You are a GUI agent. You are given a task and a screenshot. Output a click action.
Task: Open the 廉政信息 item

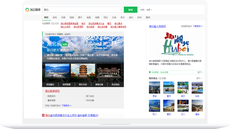pyautogui.click(x=52, y=101)
